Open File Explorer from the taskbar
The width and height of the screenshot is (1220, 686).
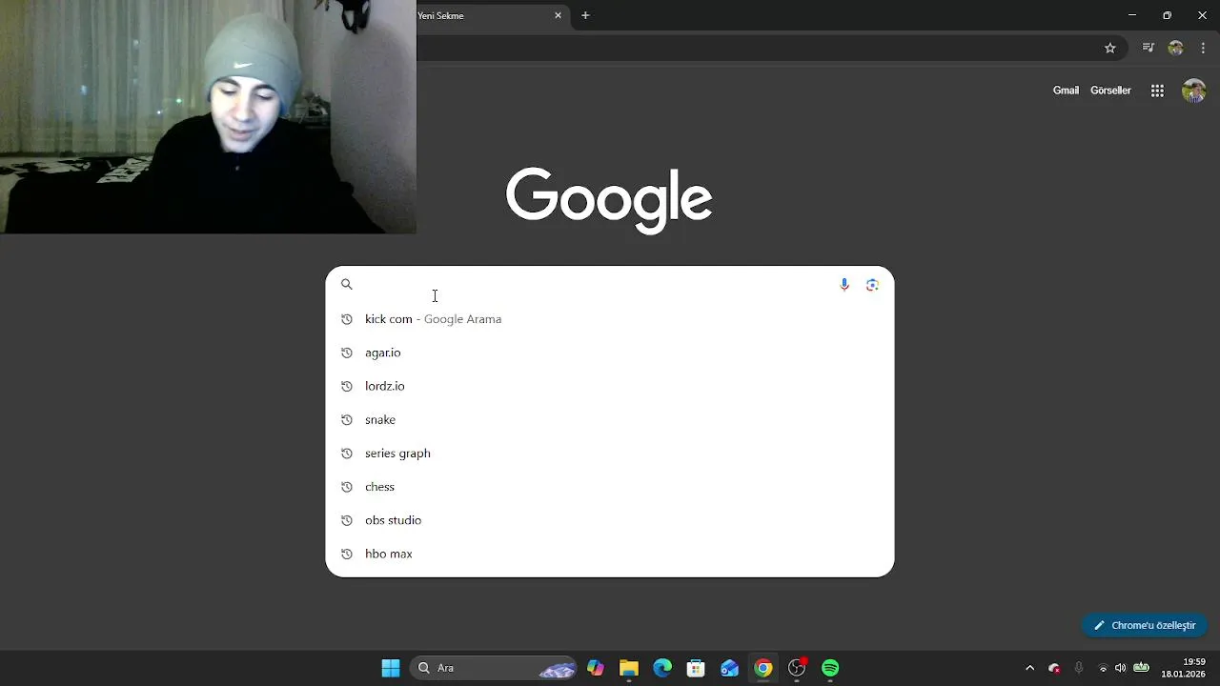(x=628, y=668)
